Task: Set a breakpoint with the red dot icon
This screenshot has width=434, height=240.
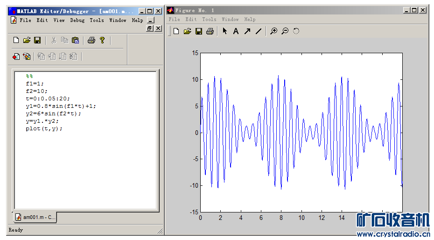Action: tap(16, 56)
